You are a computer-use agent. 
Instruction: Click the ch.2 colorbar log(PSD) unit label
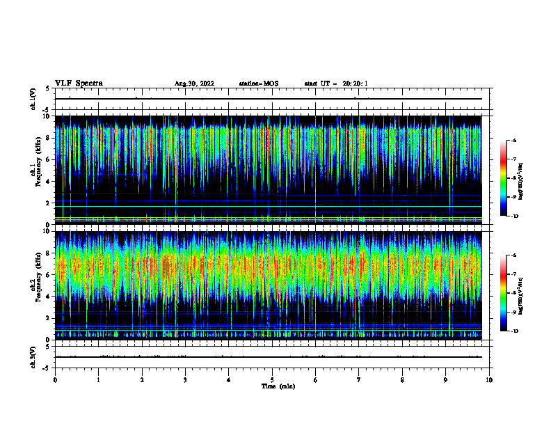[x=521, y=296]
